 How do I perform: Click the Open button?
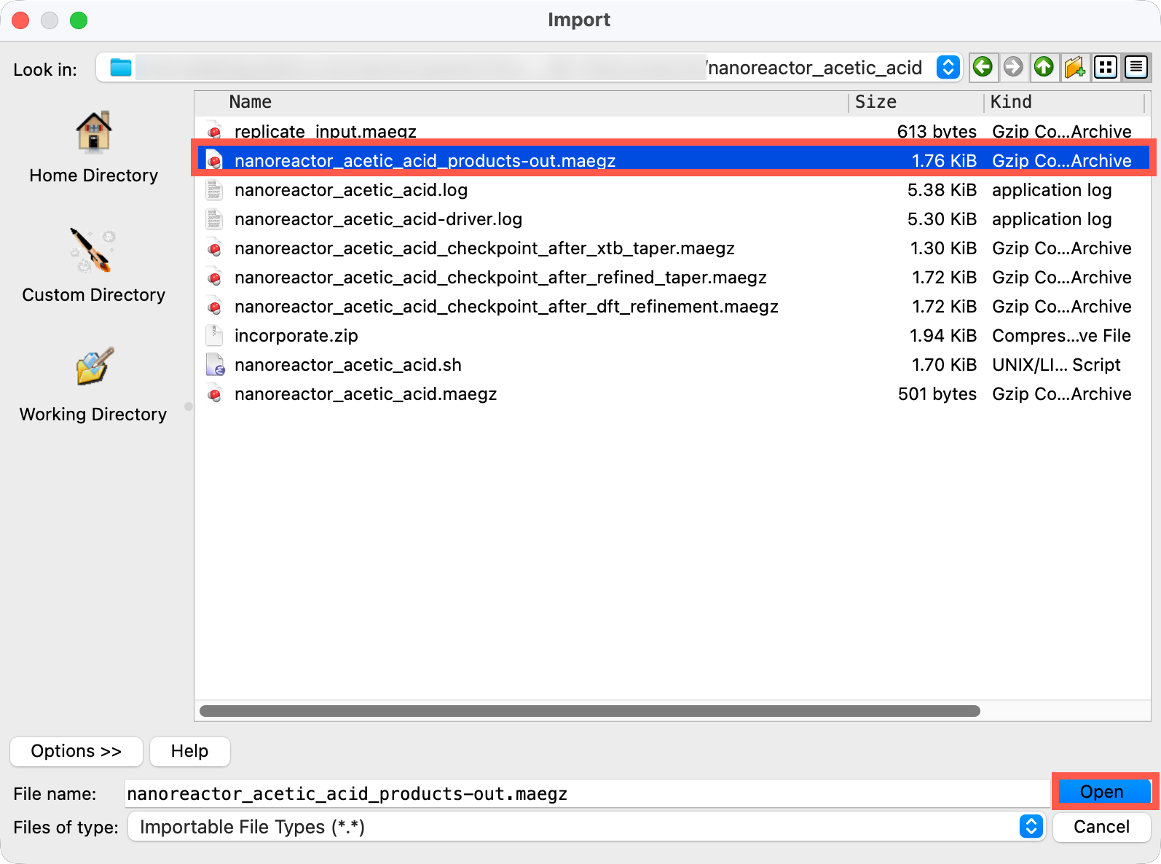pos(1102,792)
